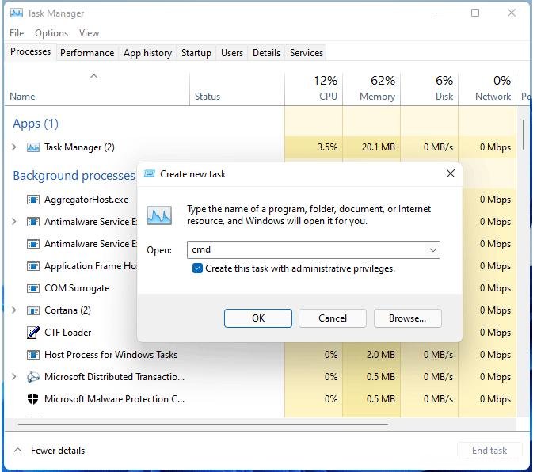Click the performance graph icon in the dialog
The width and height of the screenshot is (537, 472).
(159, 215)
